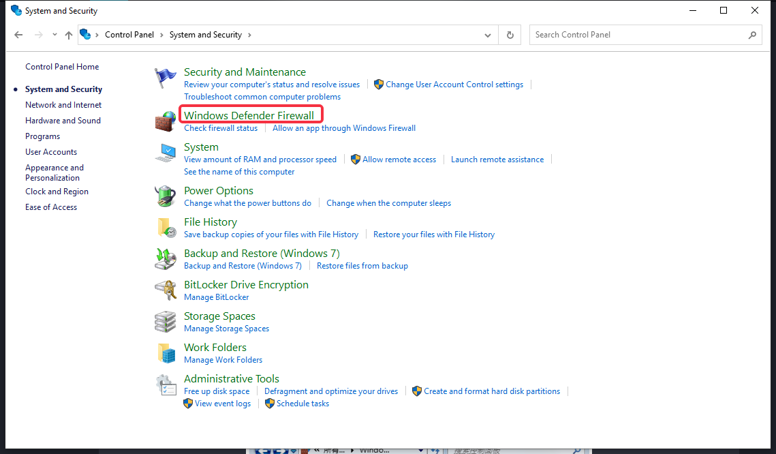Viewport: 776px width, 454px height.
Task: Select System and Security in sidebar
Action: [x=64, y=89]
